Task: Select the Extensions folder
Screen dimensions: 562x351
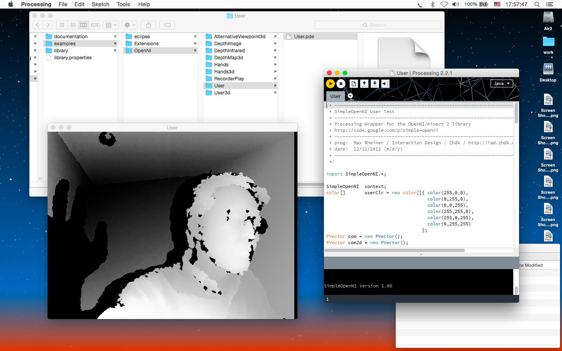Action: [160, 44]
